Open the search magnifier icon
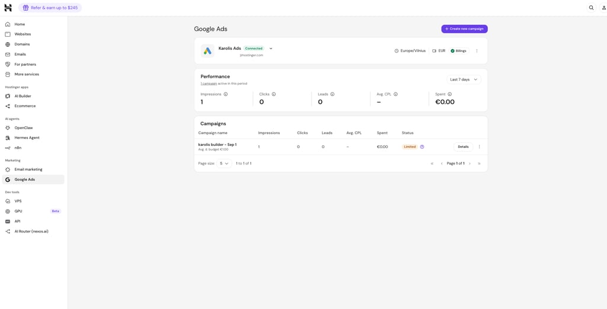This screenshot has height=309, width=607. [x=591, y=8]
